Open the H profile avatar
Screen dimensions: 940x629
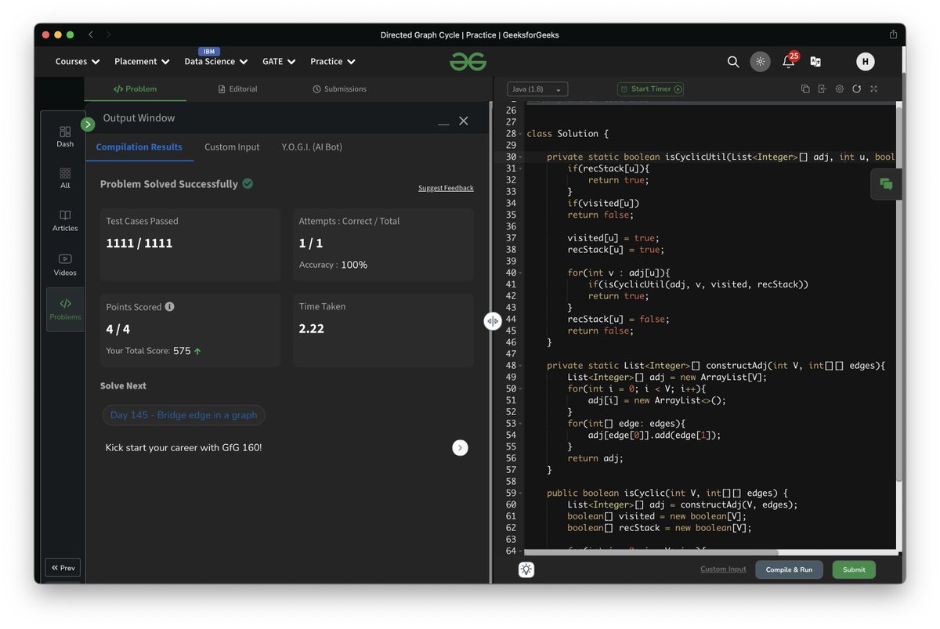[865, 62]
